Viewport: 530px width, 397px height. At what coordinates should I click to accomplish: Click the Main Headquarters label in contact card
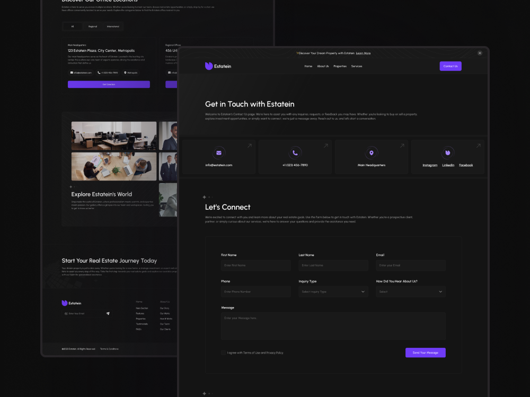point(372,165)
